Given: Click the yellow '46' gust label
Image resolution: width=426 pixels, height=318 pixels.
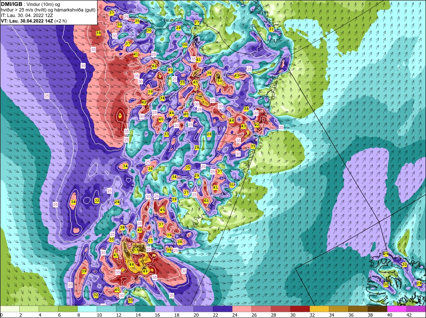Looking at the screenshot, I should 232,121.
